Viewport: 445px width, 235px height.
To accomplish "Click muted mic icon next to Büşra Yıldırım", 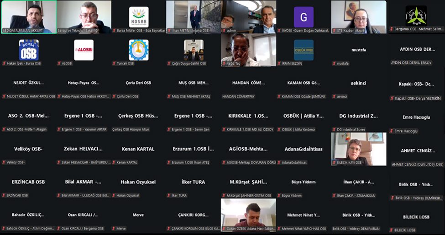I will pyautogui.click(x=279, y=195).
